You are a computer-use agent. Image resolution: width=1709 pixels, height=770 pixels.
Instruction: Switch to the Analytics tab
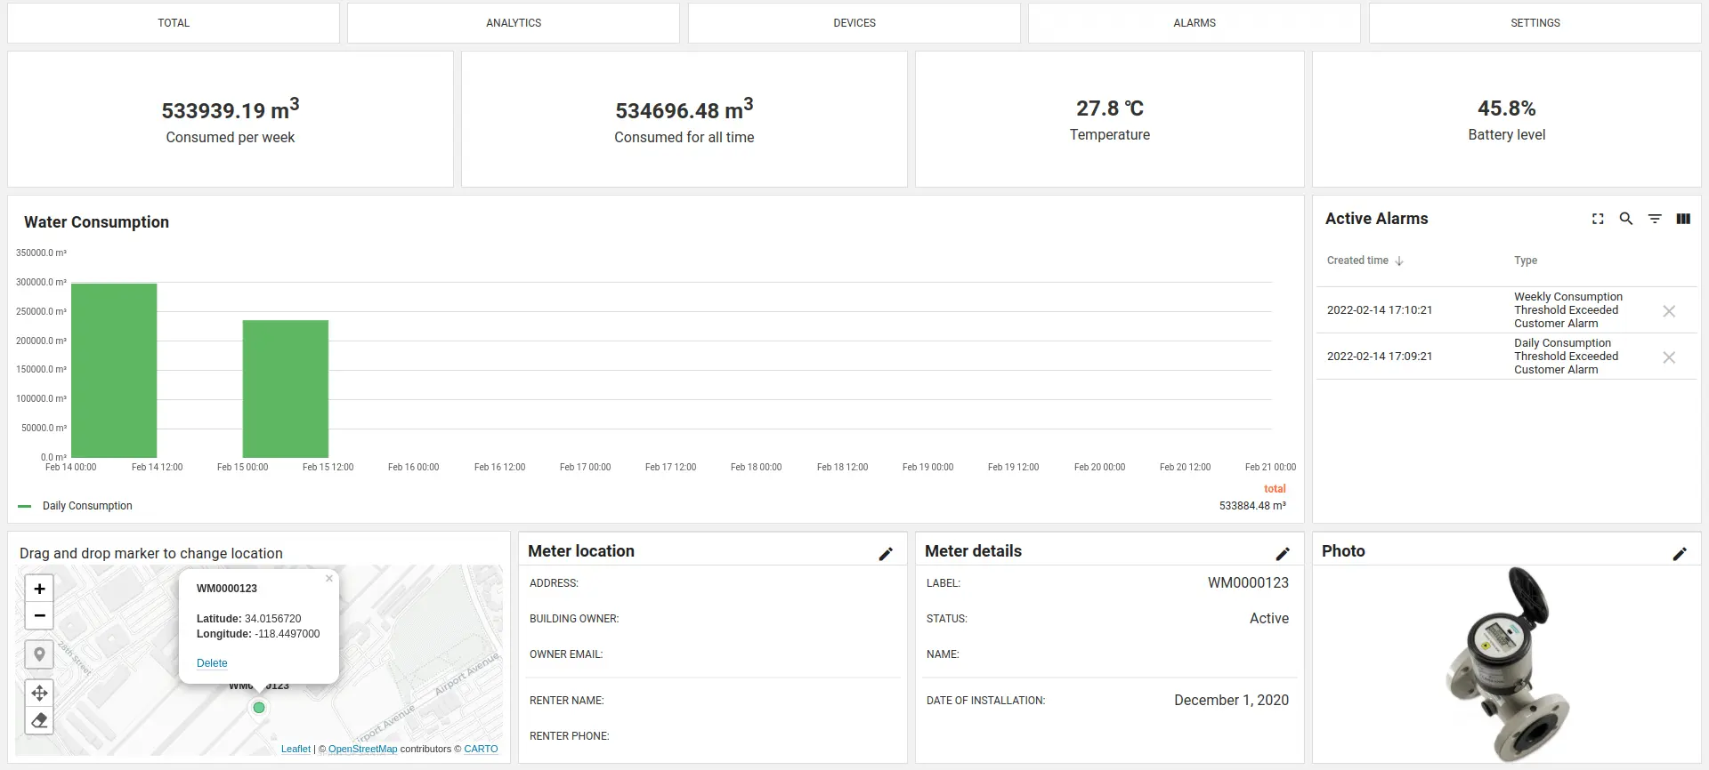(514, 23)
